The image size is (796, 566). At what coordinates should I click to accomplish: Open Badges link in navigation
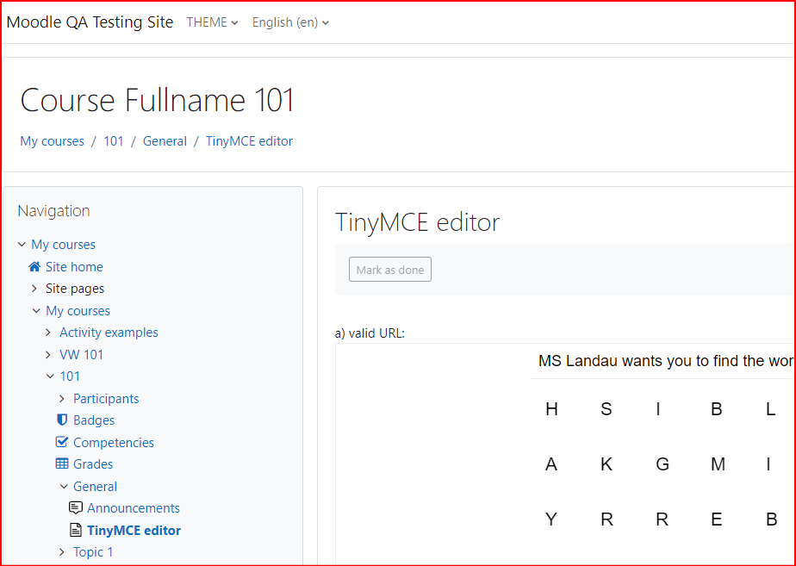94,420
